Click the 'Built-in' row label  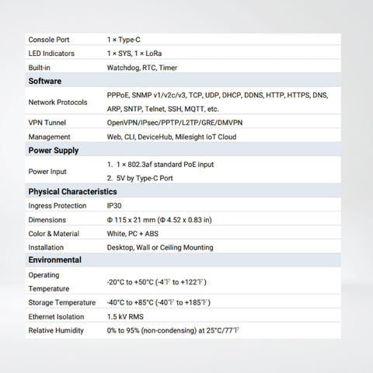pyautogui.click(x=39, y=68)
